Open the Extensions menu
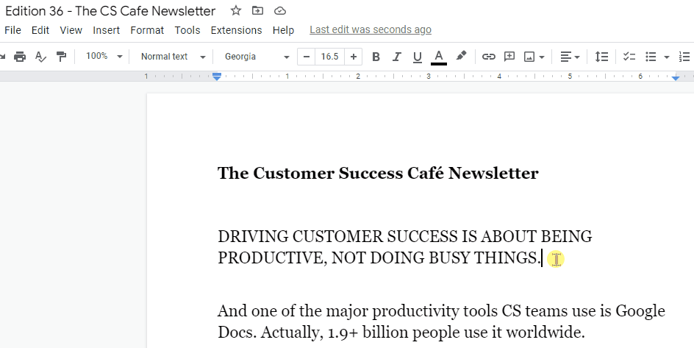The width and height of the screenshot is (694, 348). point(236,30)
